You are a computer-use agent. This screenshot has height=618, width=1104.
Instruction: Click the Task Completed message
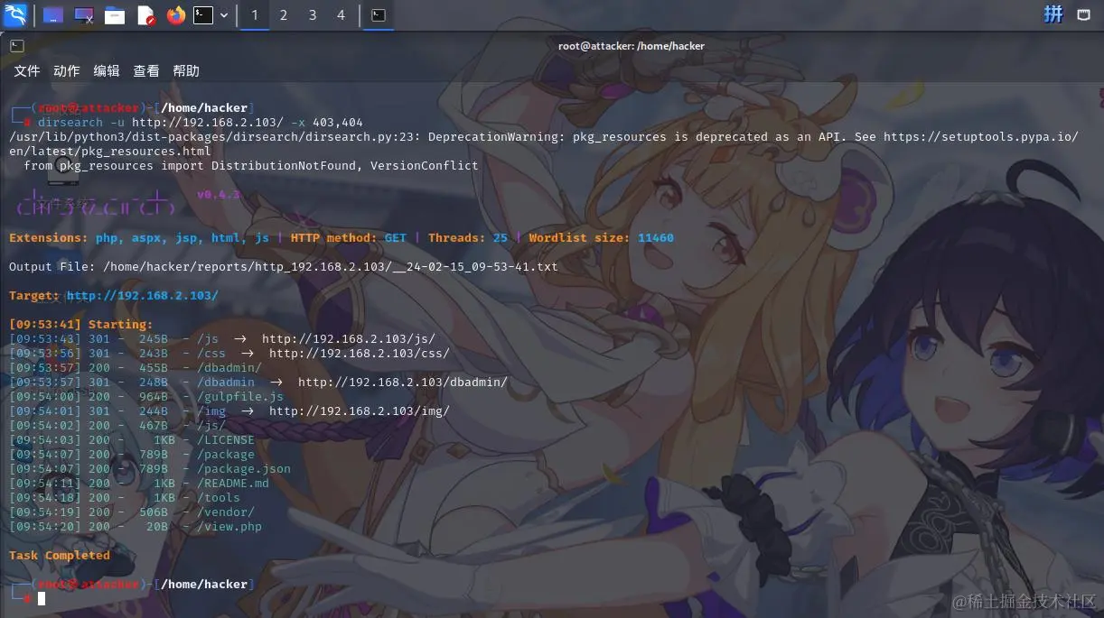[60, 556]
